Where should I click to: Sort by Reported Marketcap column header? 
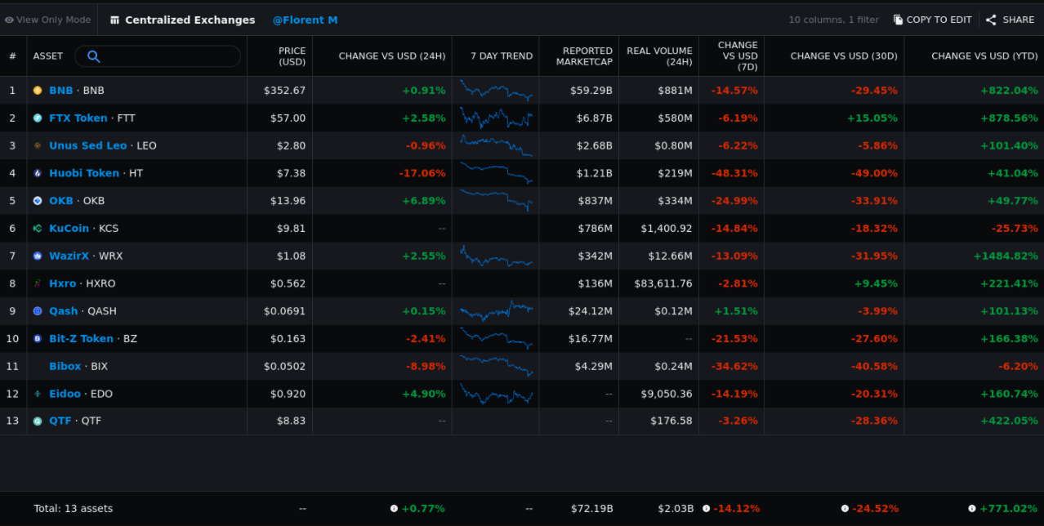click(584, 56)
